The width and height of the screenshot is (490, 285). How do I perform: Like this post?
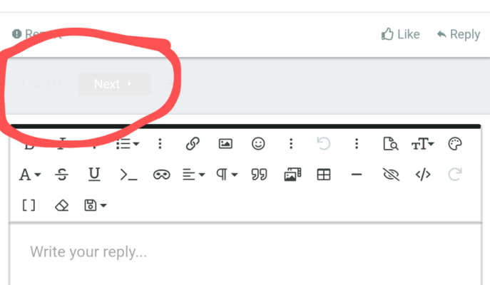[x=400, y=34]
